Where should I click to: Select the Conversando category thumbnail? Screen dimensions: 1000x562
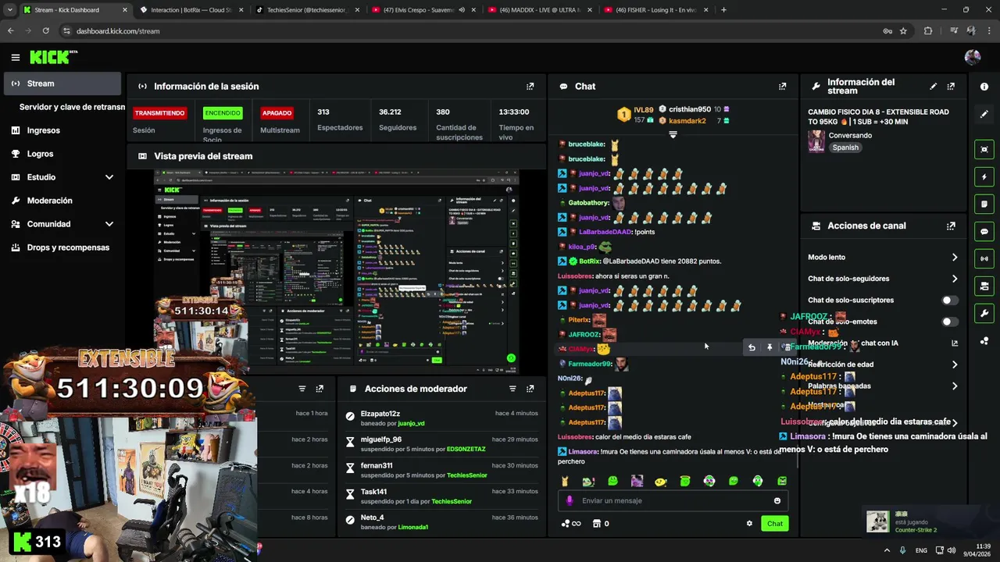[x=816, y=141]
